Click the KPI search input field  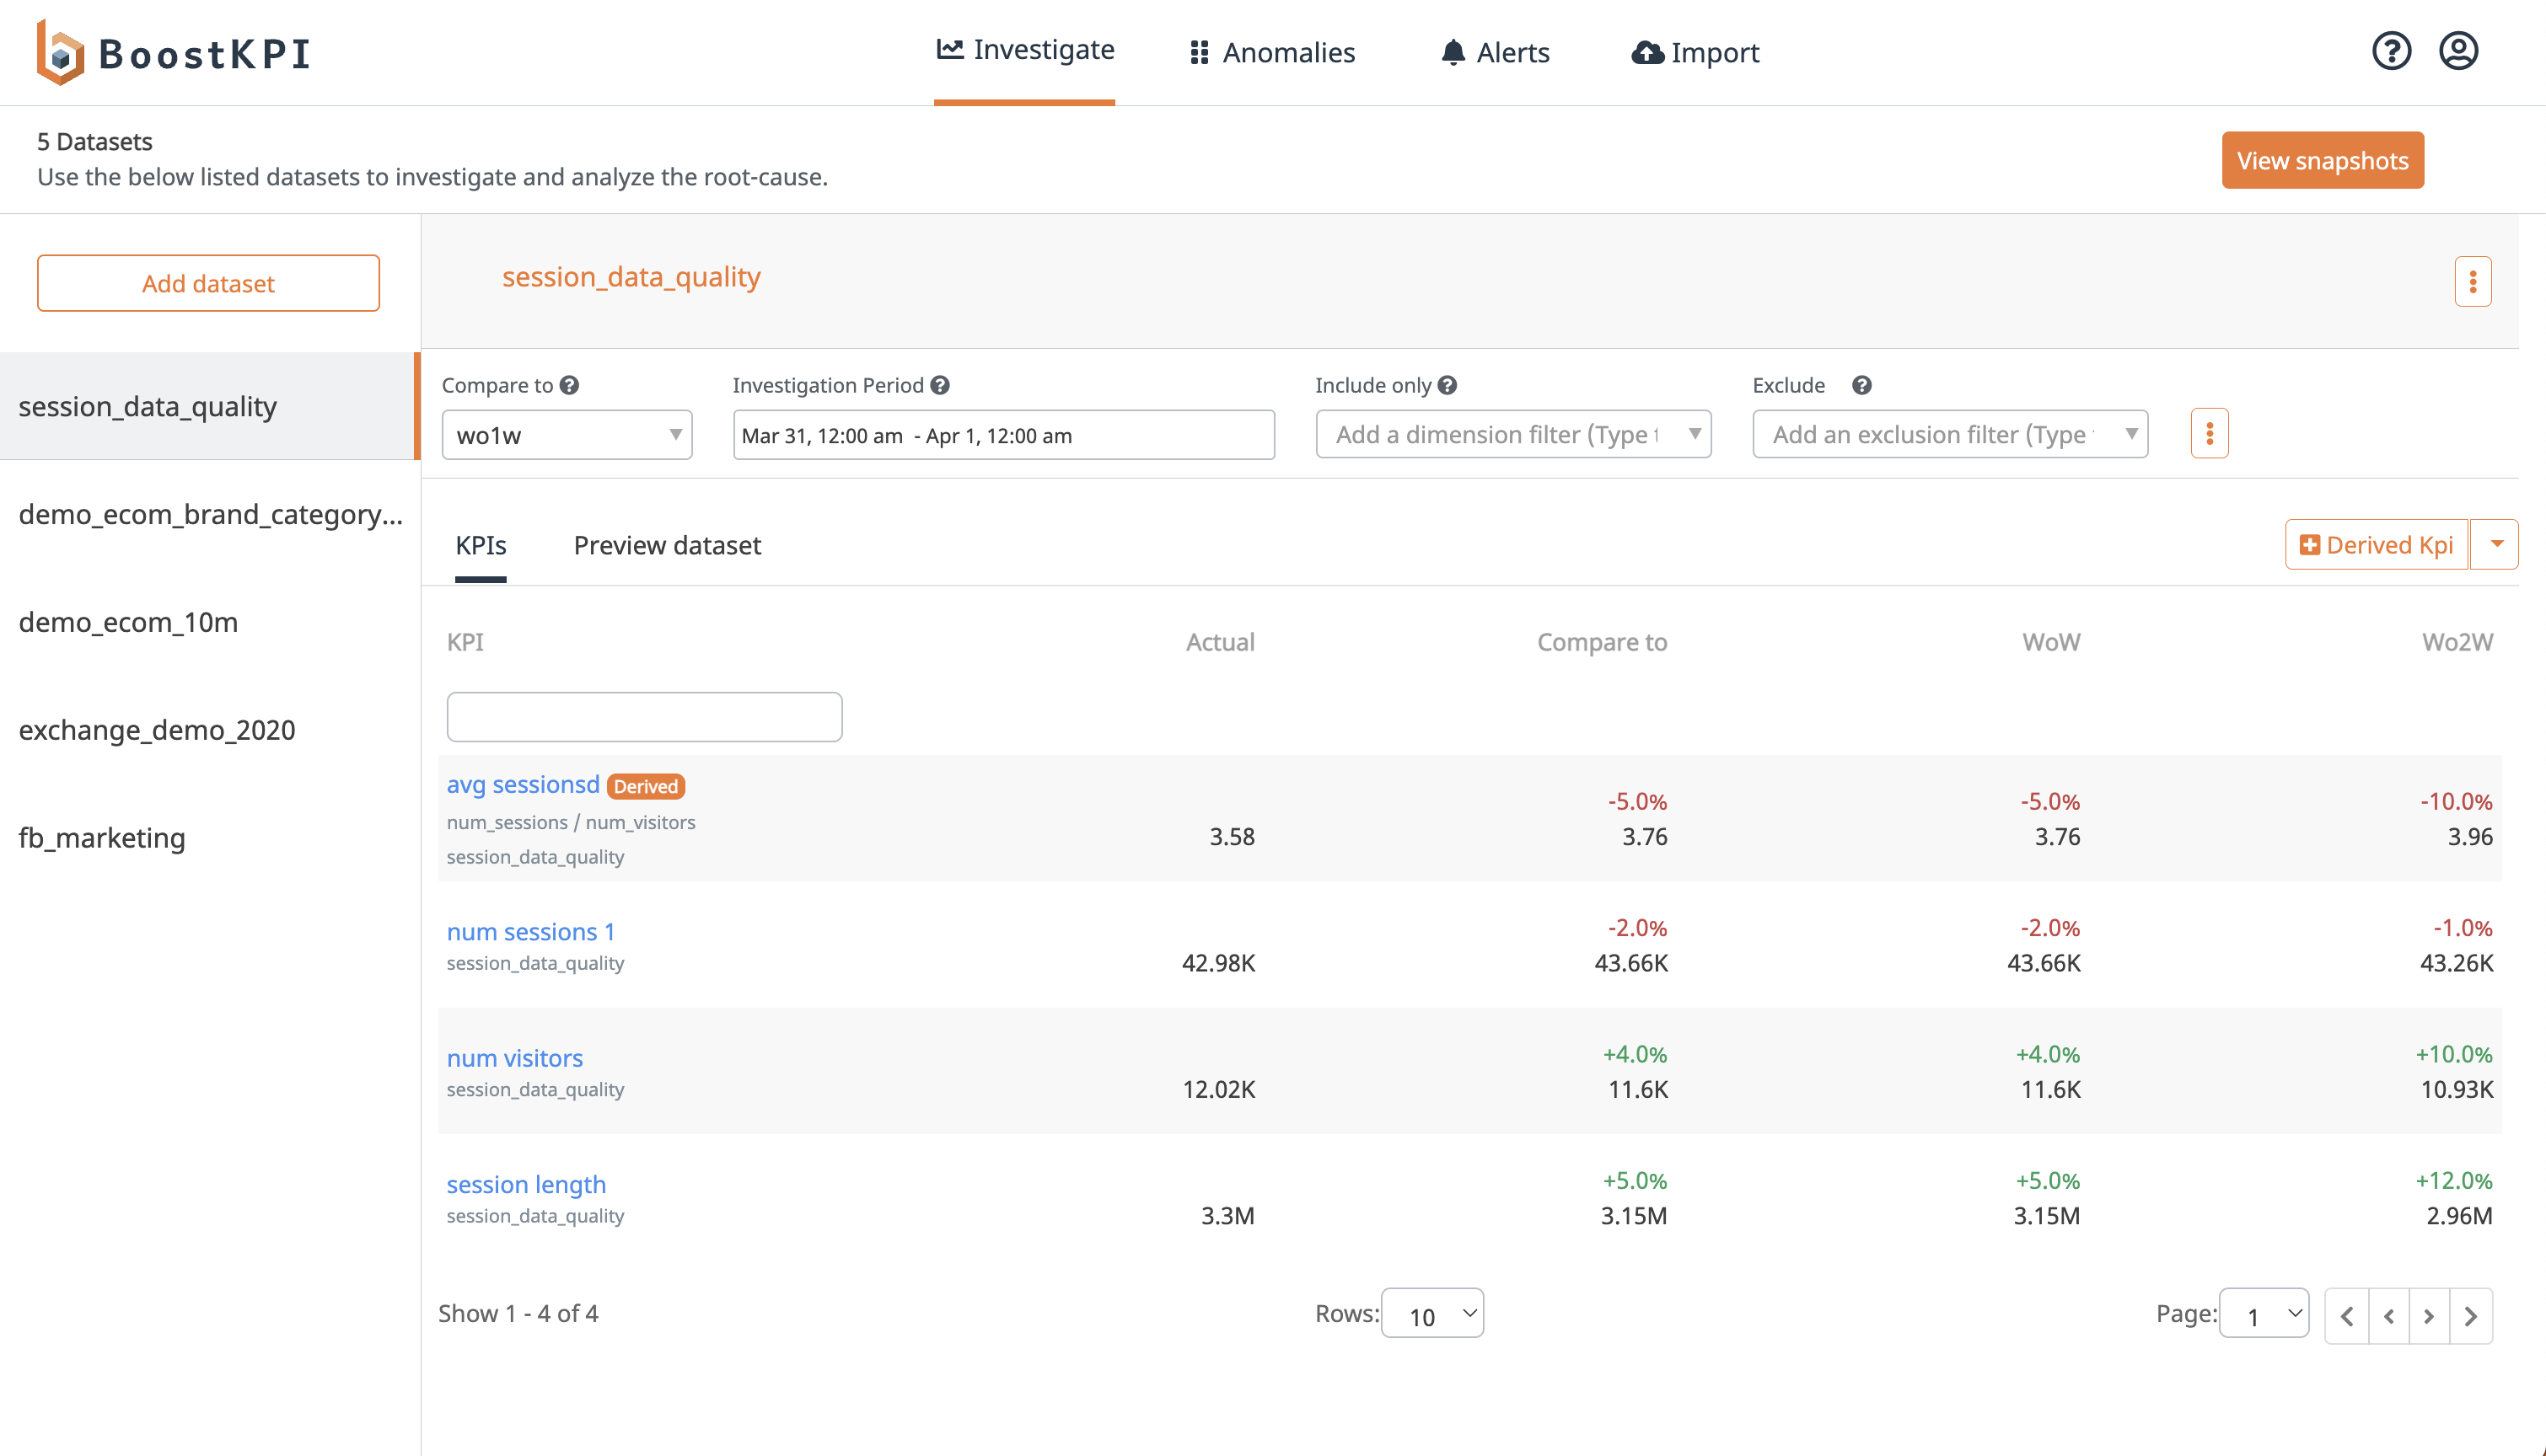644,716
